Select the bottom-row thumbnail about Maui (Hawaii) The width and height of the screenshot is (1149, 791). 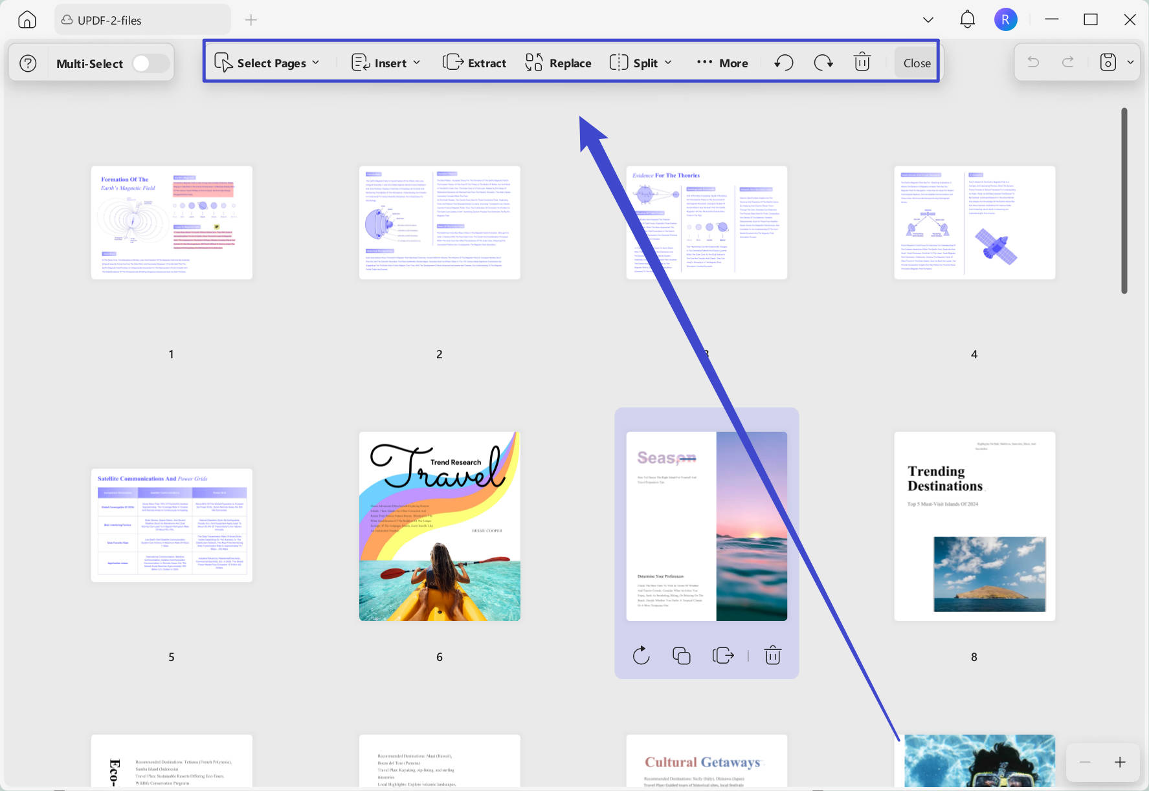pos(440,761)
